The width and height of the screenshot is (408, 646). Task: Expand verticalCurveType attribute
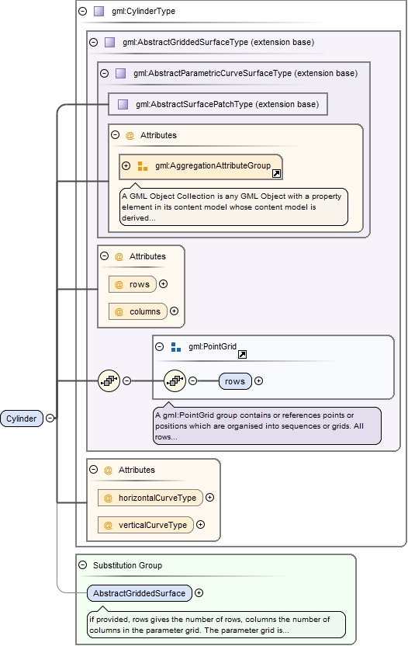point(200,524)
